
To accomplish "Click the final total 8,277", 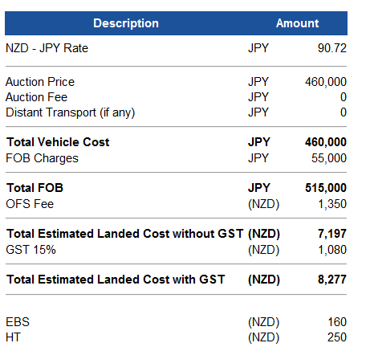I will [332, 280].
